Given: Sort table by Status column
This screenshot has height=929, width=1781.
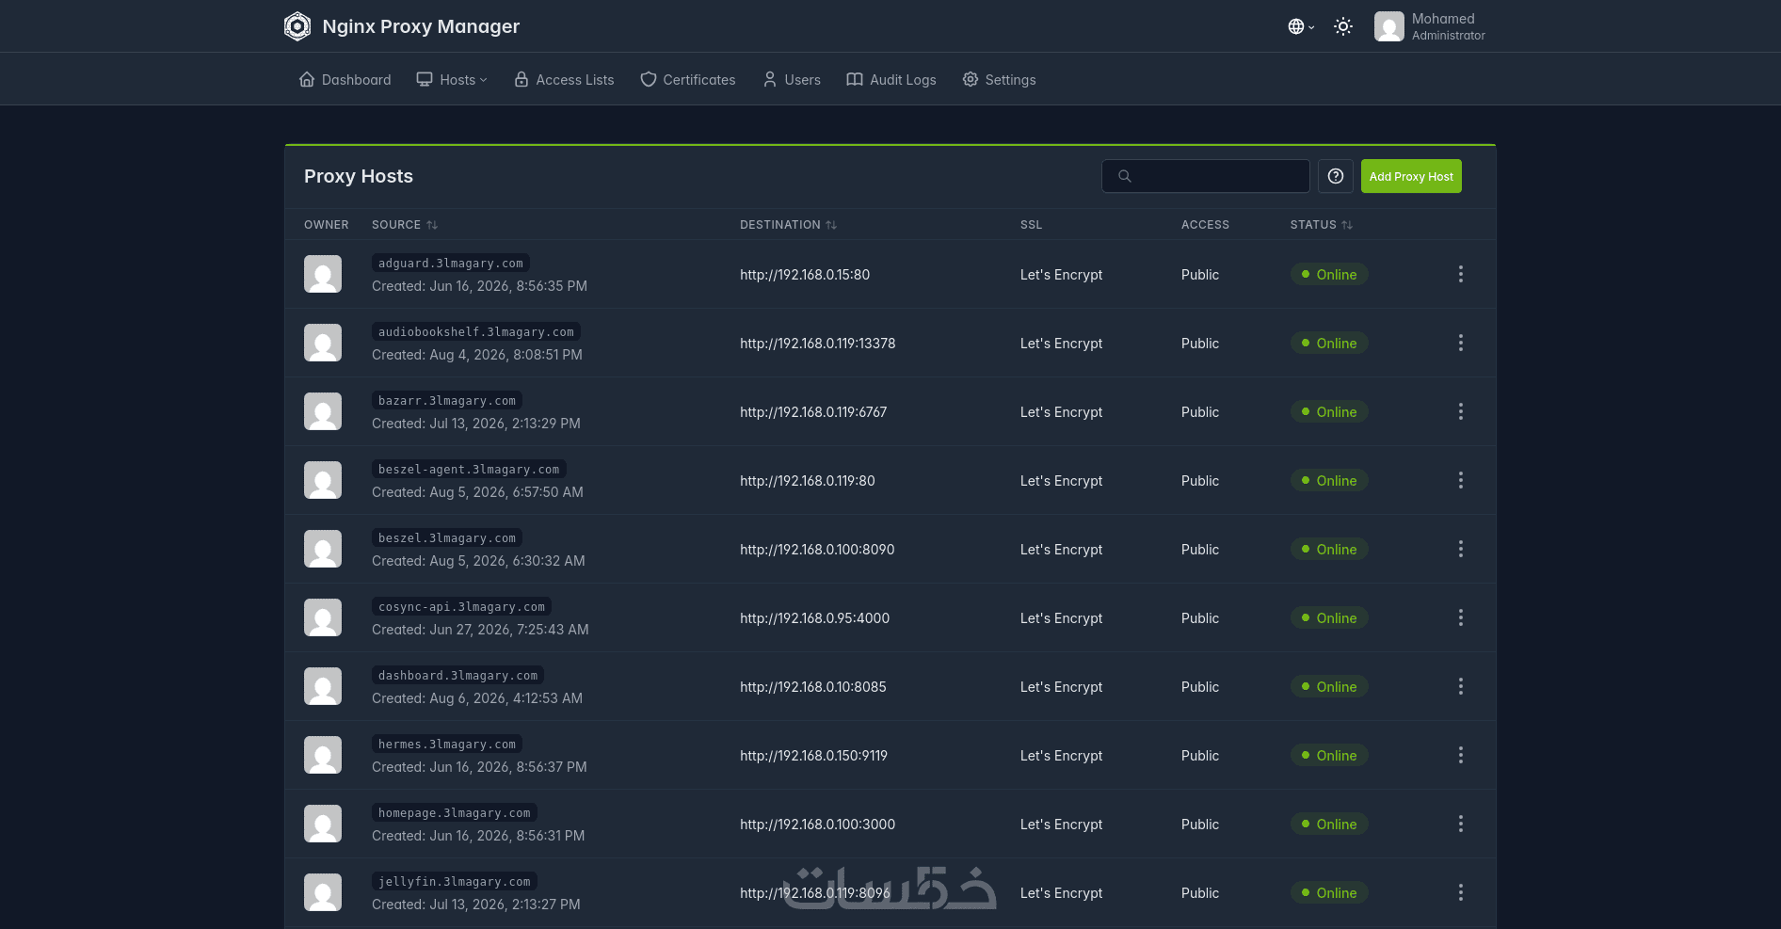Looking at the screenshot, I should (1321, 225).
